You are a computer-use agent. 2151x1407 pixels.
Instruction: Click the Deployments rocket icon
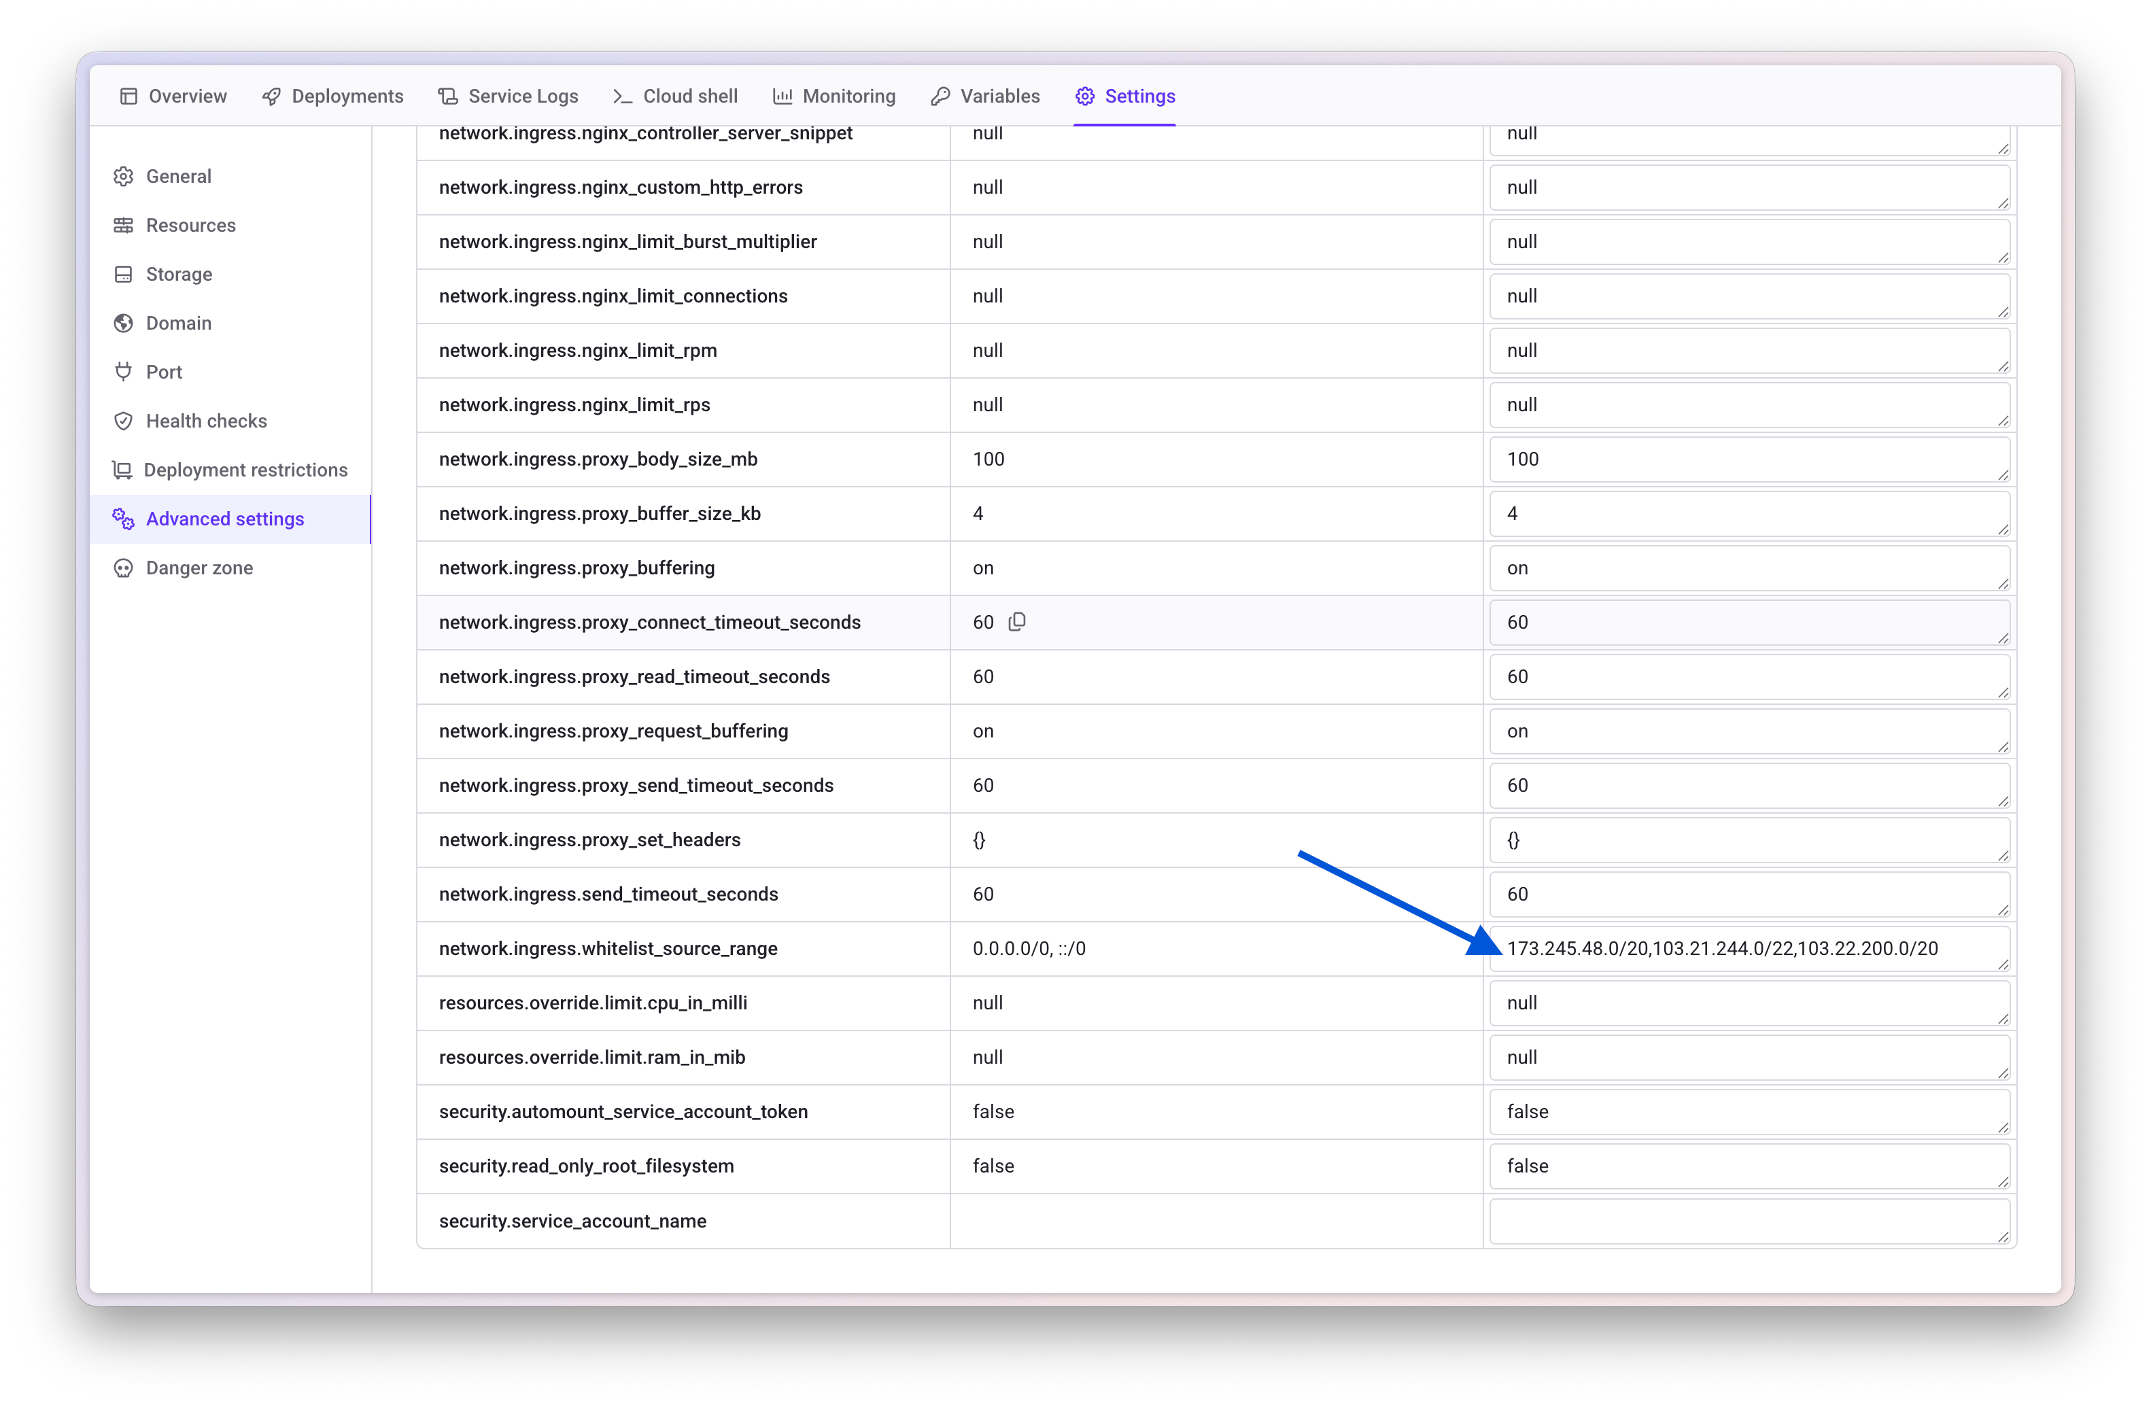coord(271,96)
